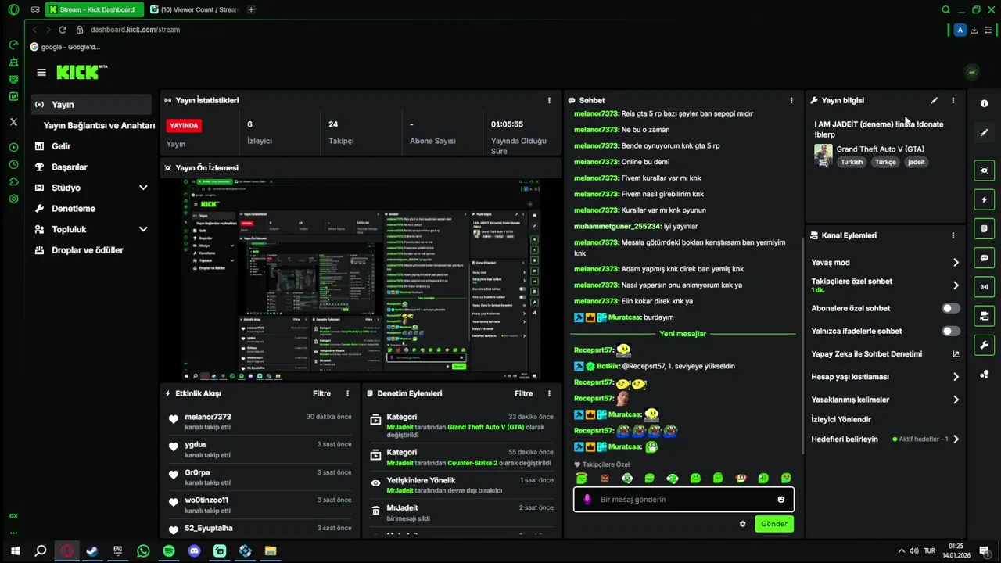This screenshot has width=1001, height=563.
Task: Click the pencil icon in the right rail
Action: (984, 133)
